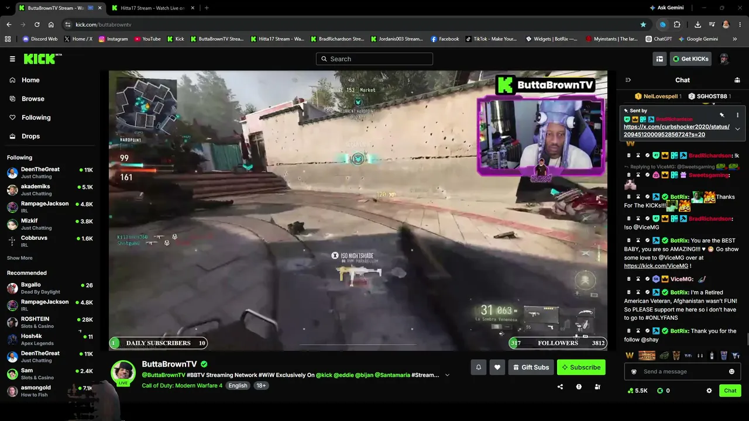
Task: Open the emoji picker in the message box
Action: tap(731, 371)
